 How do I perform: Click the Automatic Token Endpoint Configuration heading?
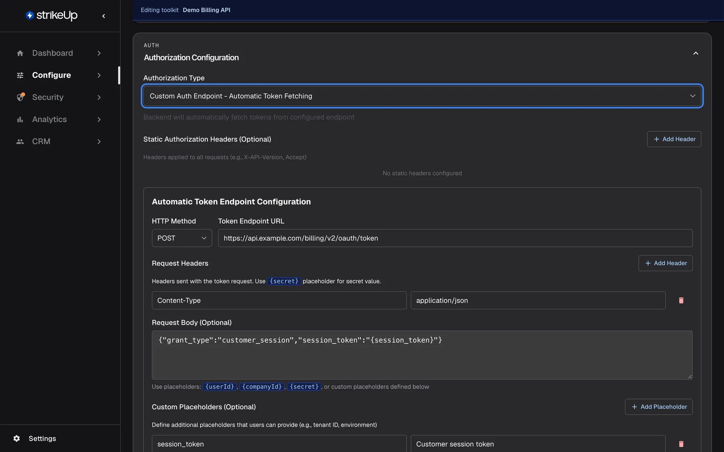click(x=231, y=202)
